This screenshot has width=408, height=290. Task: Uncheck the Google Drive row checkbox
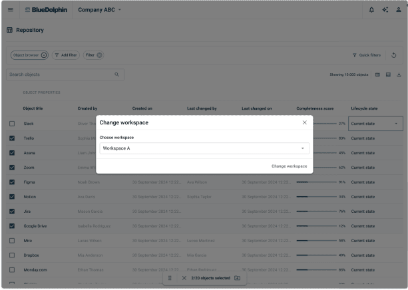(x=12, y=226)
